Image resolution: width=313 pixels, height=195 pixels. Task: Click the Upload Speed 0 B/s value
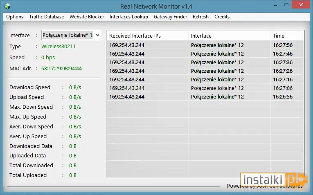pyautogui.click(x=75, y=97)
